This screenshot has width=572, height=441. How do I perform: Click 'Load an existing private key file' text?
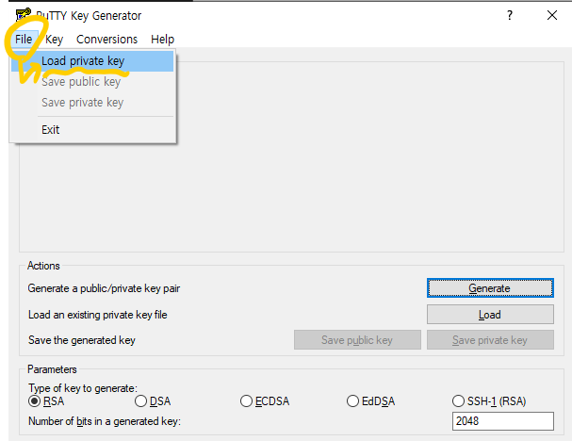pos(98,315)
